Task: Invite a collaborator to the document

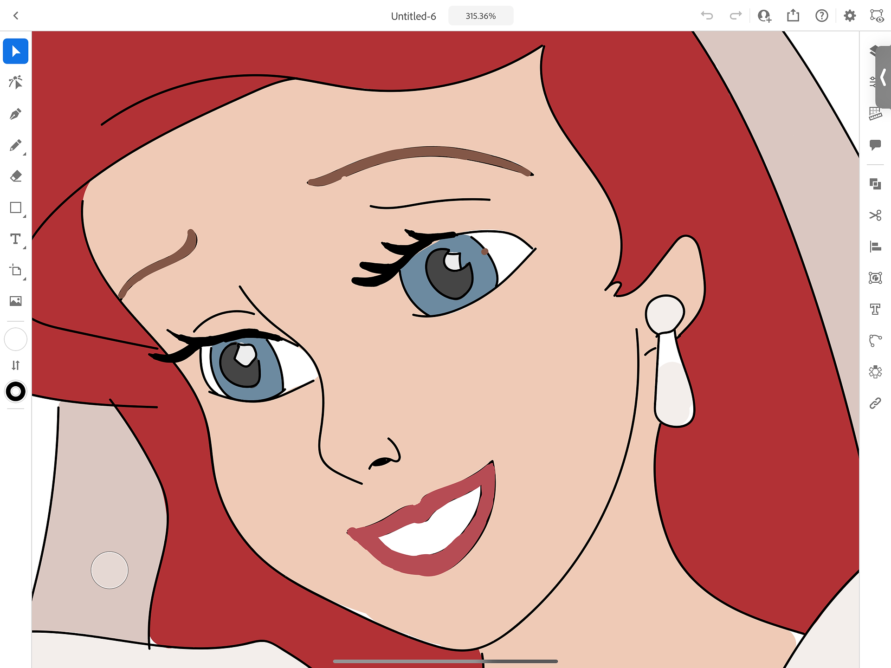Action: pyautogui.click(x=764, y=16)
